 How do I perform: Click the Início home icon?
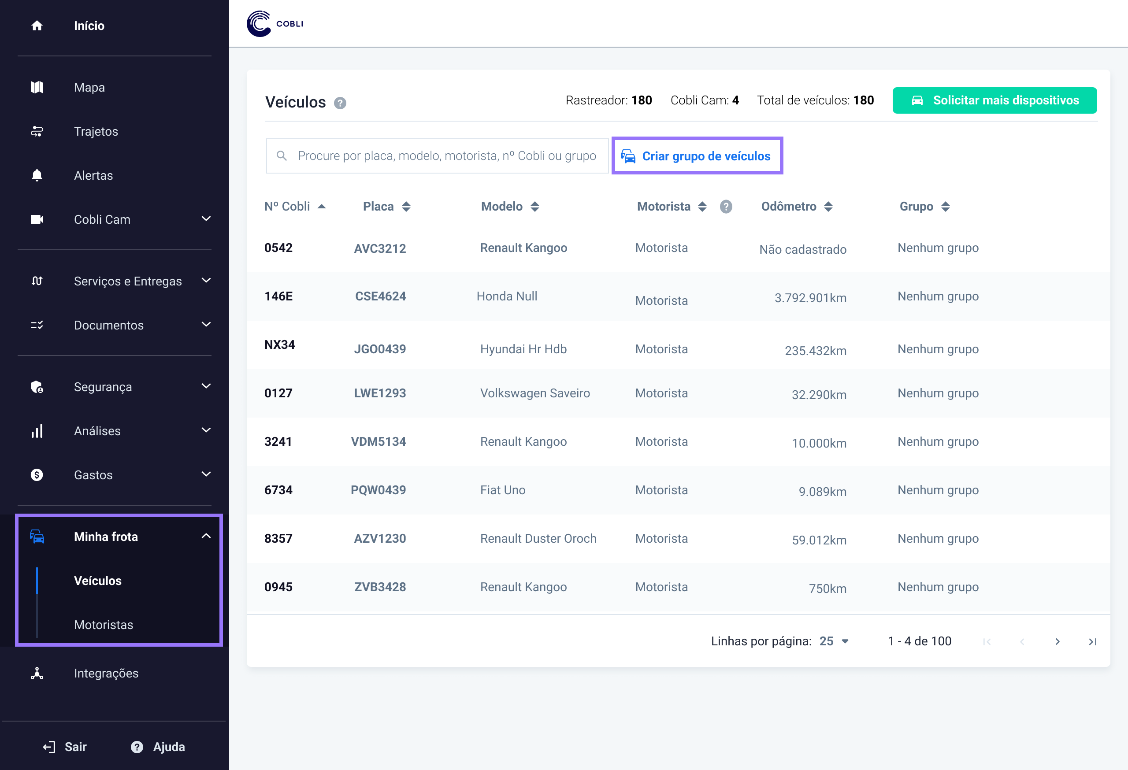[x=37, y=26]
